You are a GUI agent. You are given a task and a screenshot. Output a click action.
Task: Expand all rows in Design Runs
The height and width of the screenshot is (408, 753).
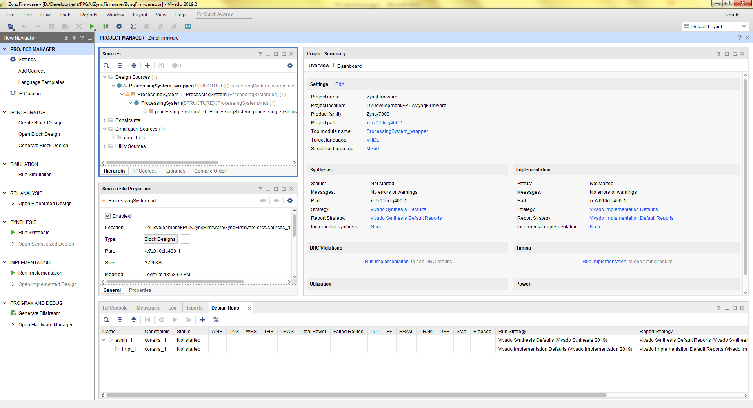[x=134, y=320]
